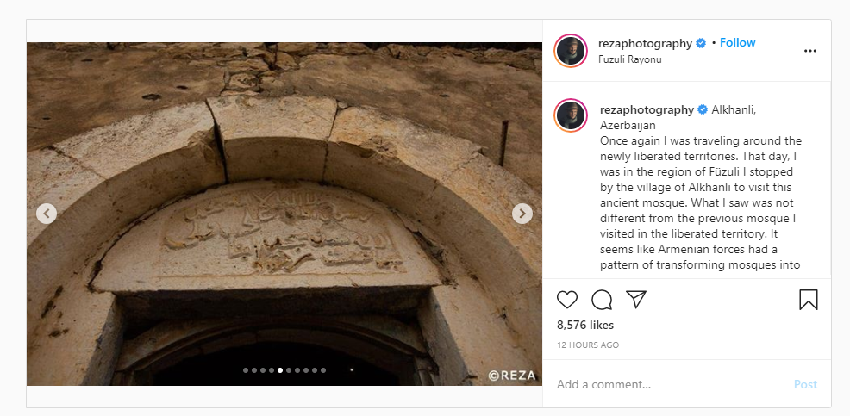Screen dimensions: 850x416
Task: Share post with paper plane icon
Action: point(636,299)
